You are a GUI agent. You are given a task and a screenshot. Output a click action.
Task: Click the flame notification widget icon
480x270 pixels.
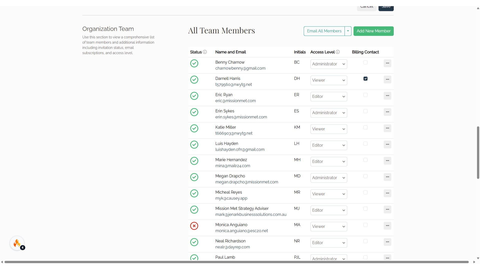point(17,243)
